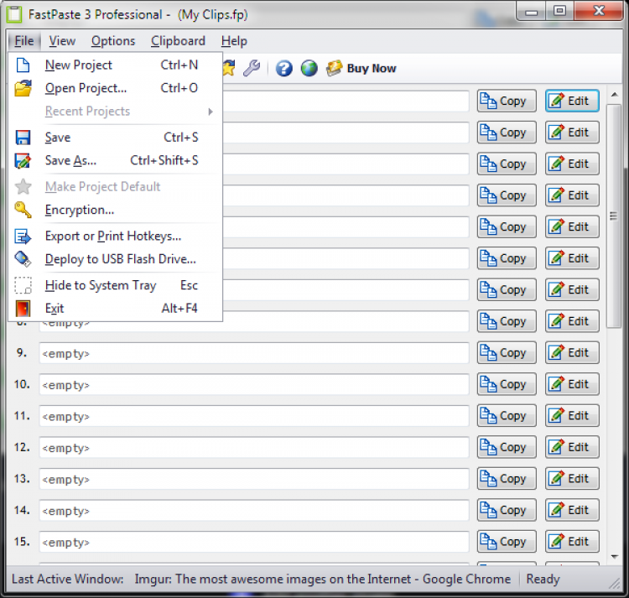The width and height of the screenshot is (629, 598).
Task: Choose Open Project... menu entry
Action: [115, 88]
